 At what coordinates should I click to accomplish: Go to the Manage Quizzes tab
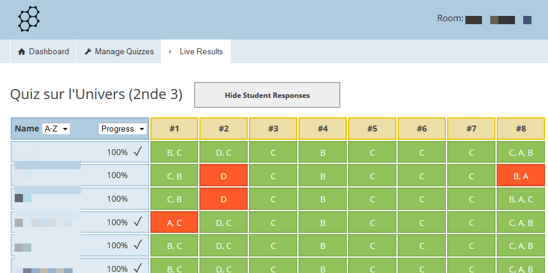[x=119, y=52]
